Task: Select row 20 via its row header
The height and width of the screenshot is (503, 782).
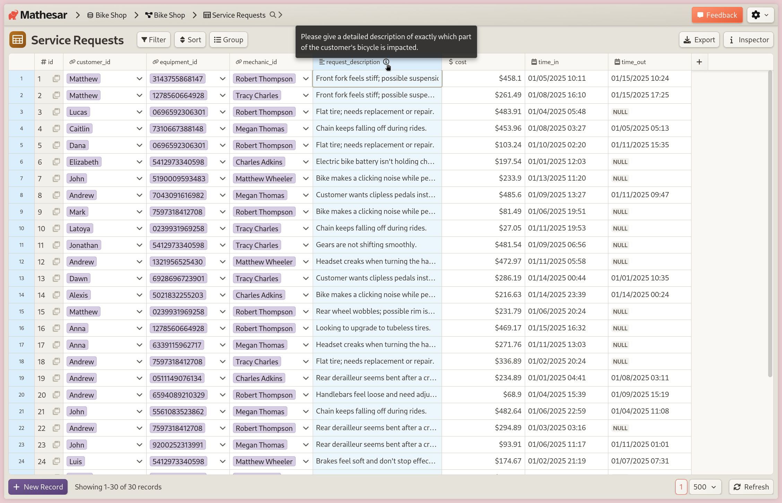Action: [21, 395]
